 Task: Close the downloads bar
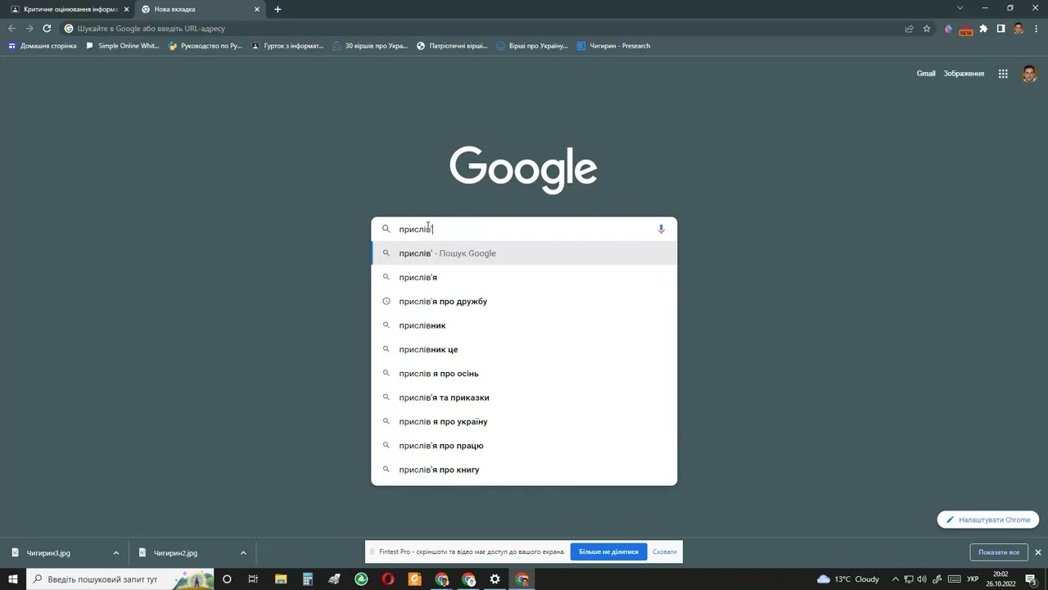click(1037, 552)
